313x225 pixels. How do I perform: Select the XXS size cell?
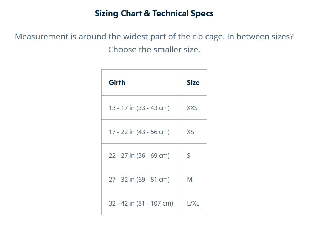click(x=192, y=108)
